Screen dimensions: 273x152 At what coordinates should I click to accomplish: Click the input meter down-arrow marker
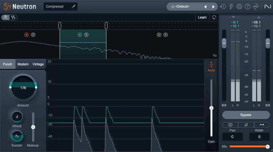(233, 17)
